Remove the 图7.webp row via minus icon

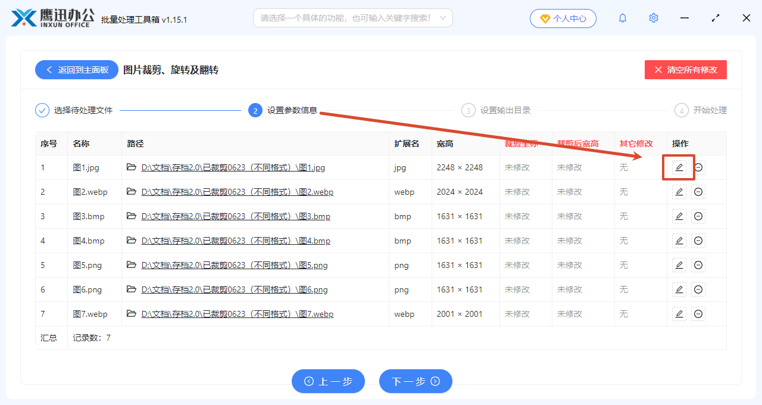698,314
